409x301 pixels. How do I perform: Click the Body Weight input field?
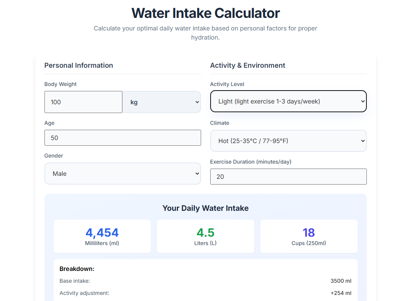coord(83,102)
